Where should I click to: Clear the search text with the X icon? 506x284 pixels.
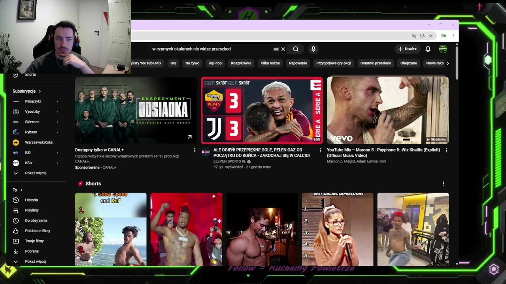click(x=283, y=49)
